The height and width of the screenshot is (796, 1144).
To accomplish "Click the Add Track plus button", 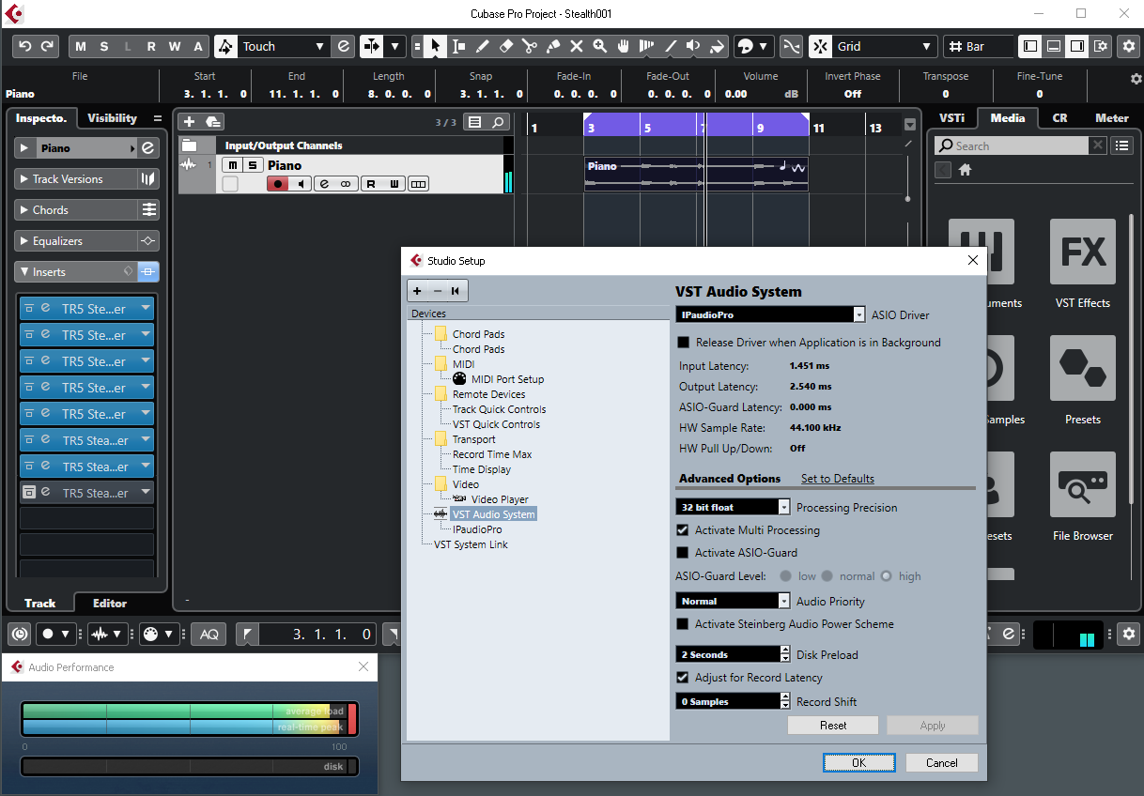I will point(189,122).
